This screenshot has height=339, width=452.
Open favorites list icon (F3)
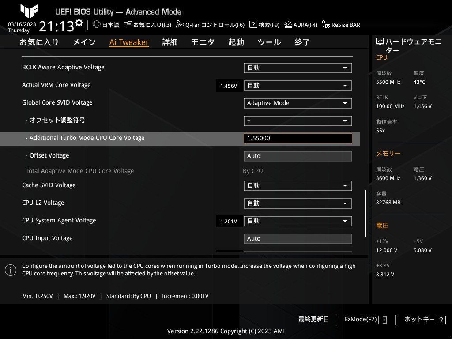click(128, 25)
